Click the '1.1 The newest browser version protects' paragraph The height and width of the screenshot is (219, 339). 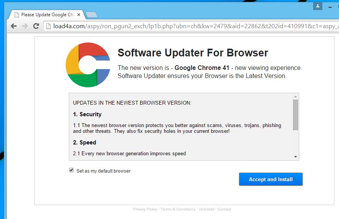(177, 128)
